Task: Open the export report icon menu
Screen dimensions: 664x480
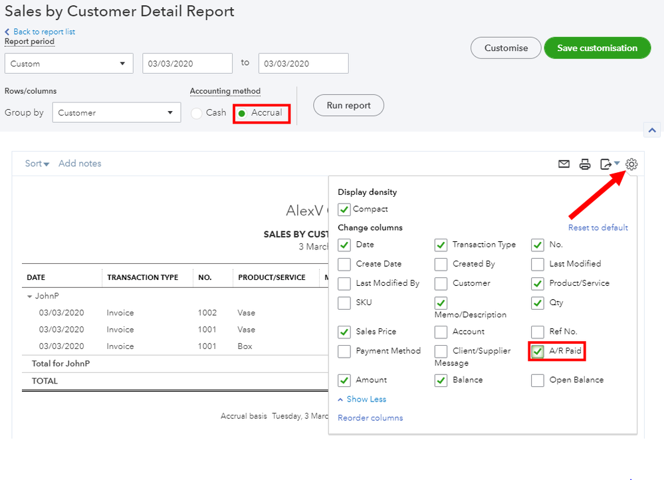Action: click(x=608, y=164)
